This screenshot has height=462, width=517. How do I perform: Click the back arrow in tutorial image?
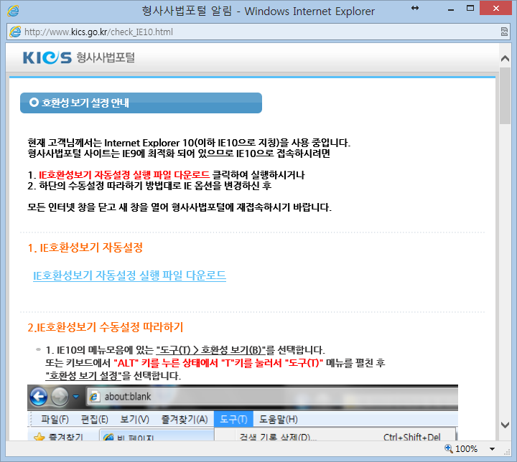click(x=39, y=396)
